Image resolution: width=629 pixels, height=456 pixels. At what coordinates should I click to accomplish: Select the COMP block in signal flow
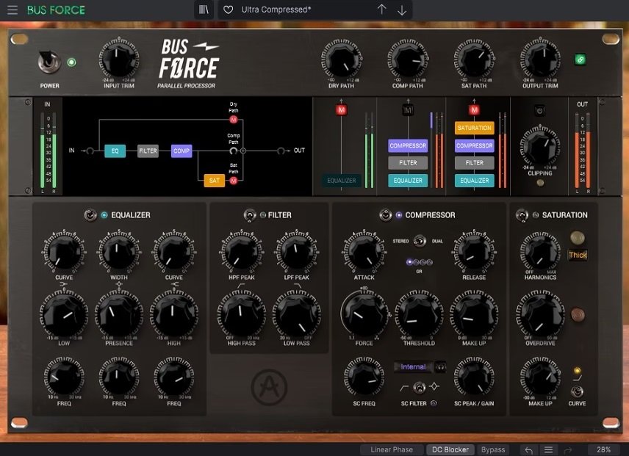[x=181, y=151]
